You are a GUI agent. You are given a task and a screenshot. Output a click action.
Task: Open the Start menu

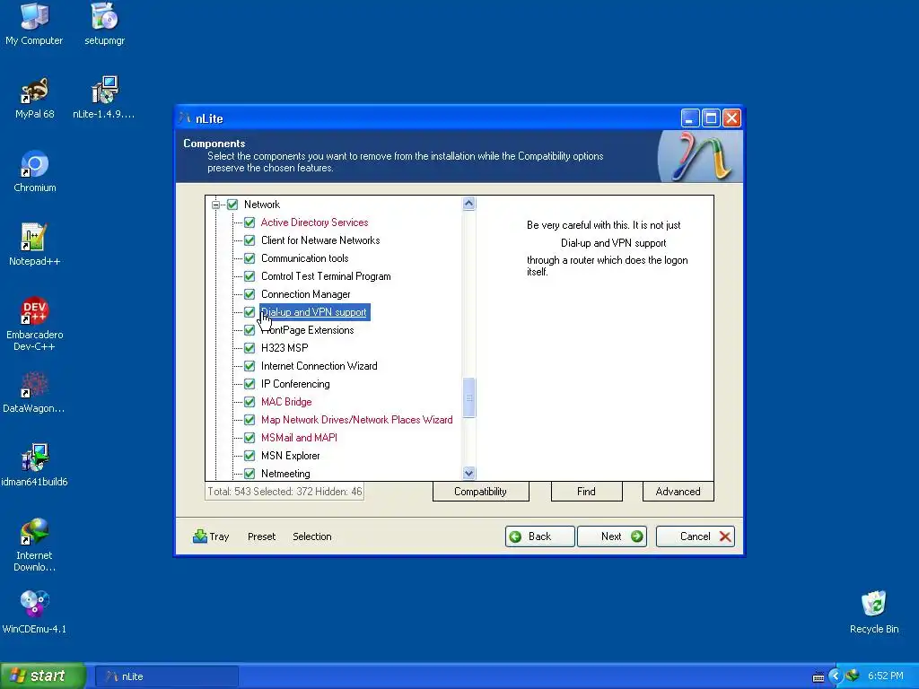43,676
